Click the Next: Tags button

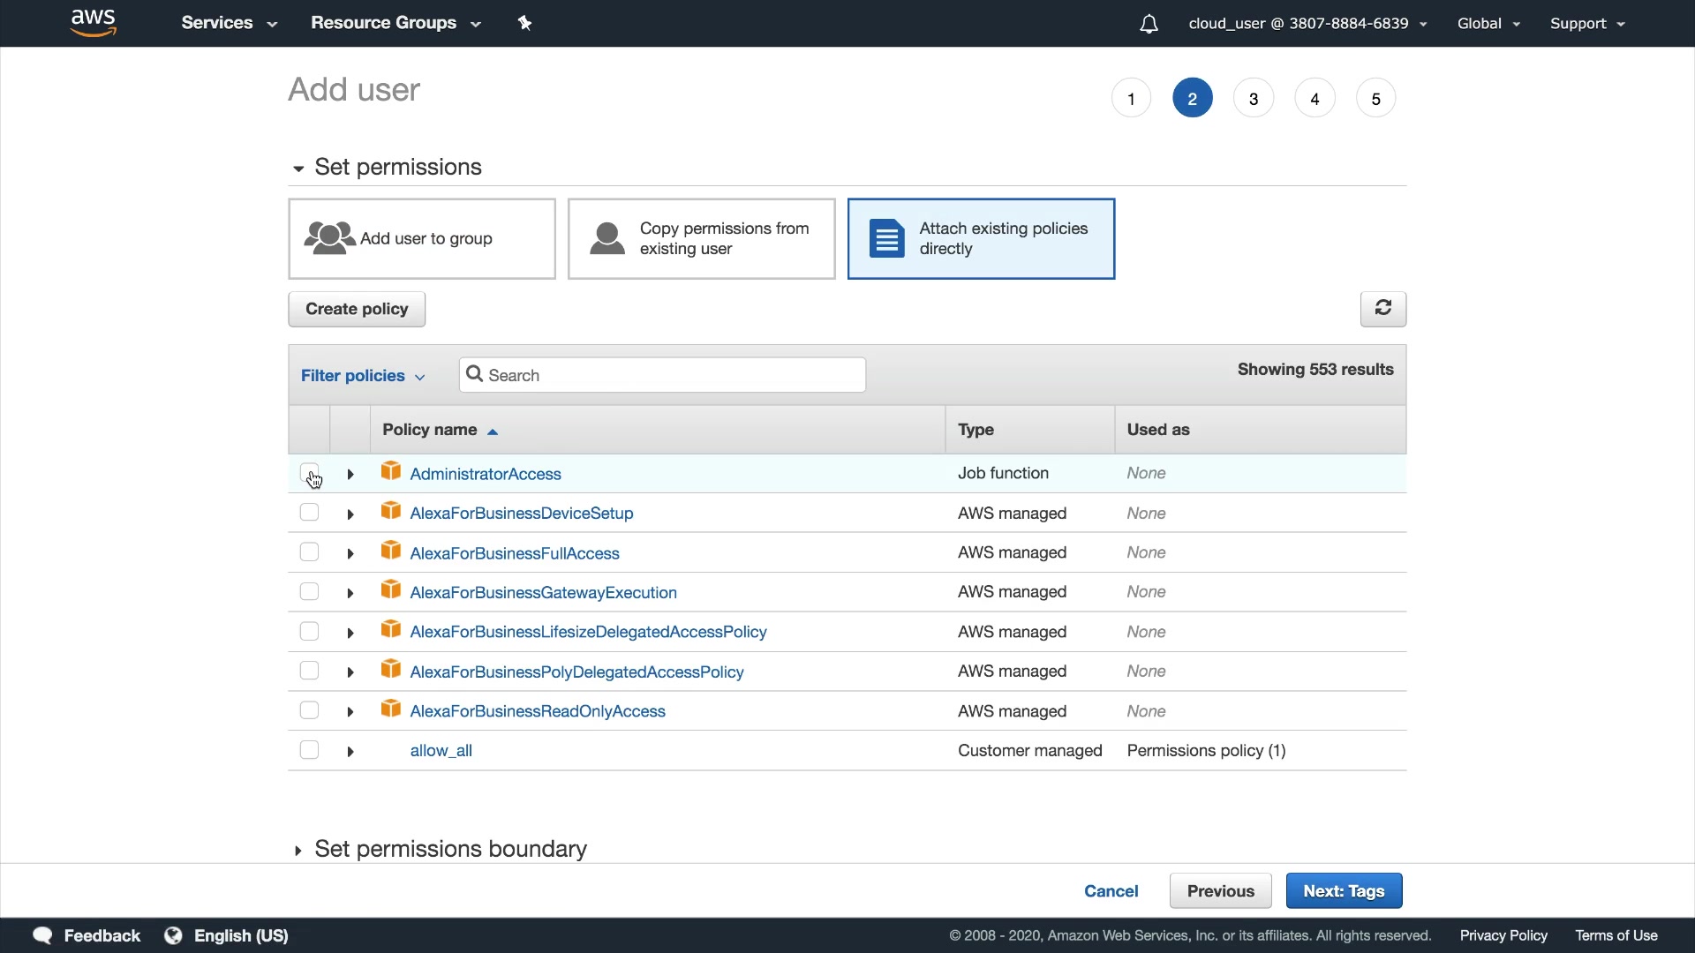click(x=1343, y=890)
